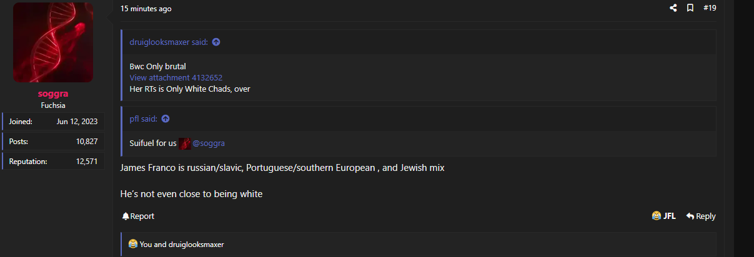Screen dimensions: 754x257
Task: Click the laughing emoji in the reactions bar
Action: pos(132,244)
